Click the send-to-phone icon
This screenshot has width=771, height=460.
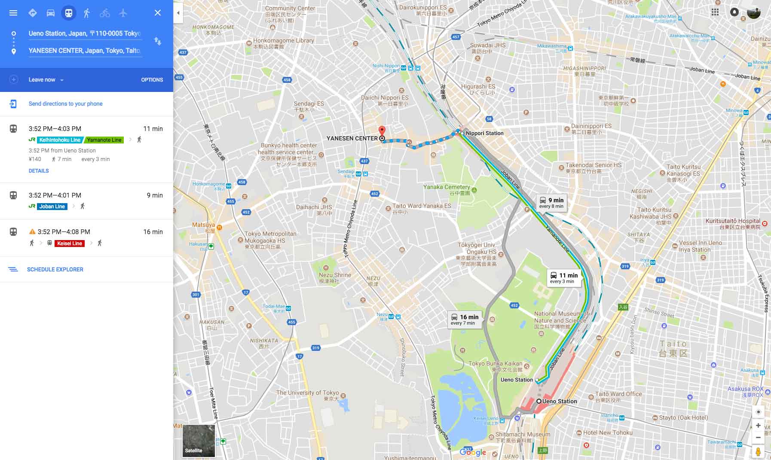(13, 104)
